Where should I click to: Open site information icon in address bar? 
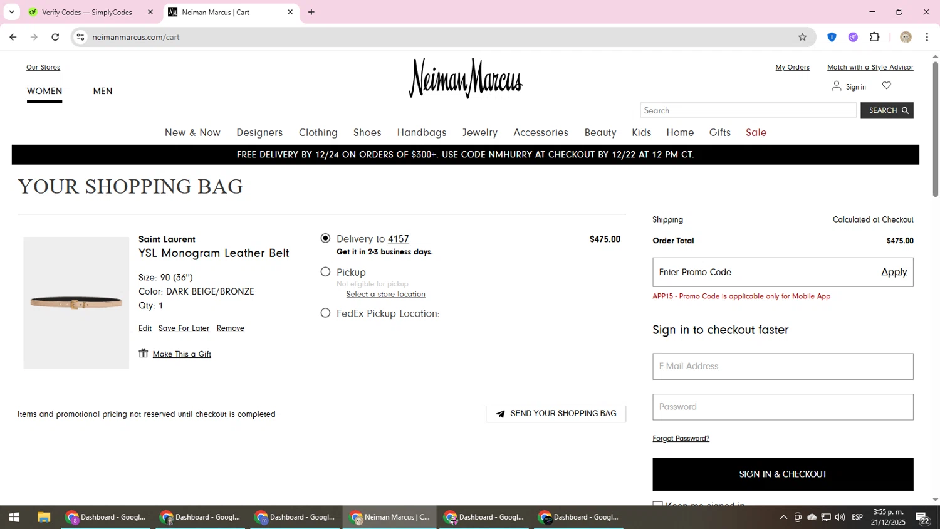[80, 37]
